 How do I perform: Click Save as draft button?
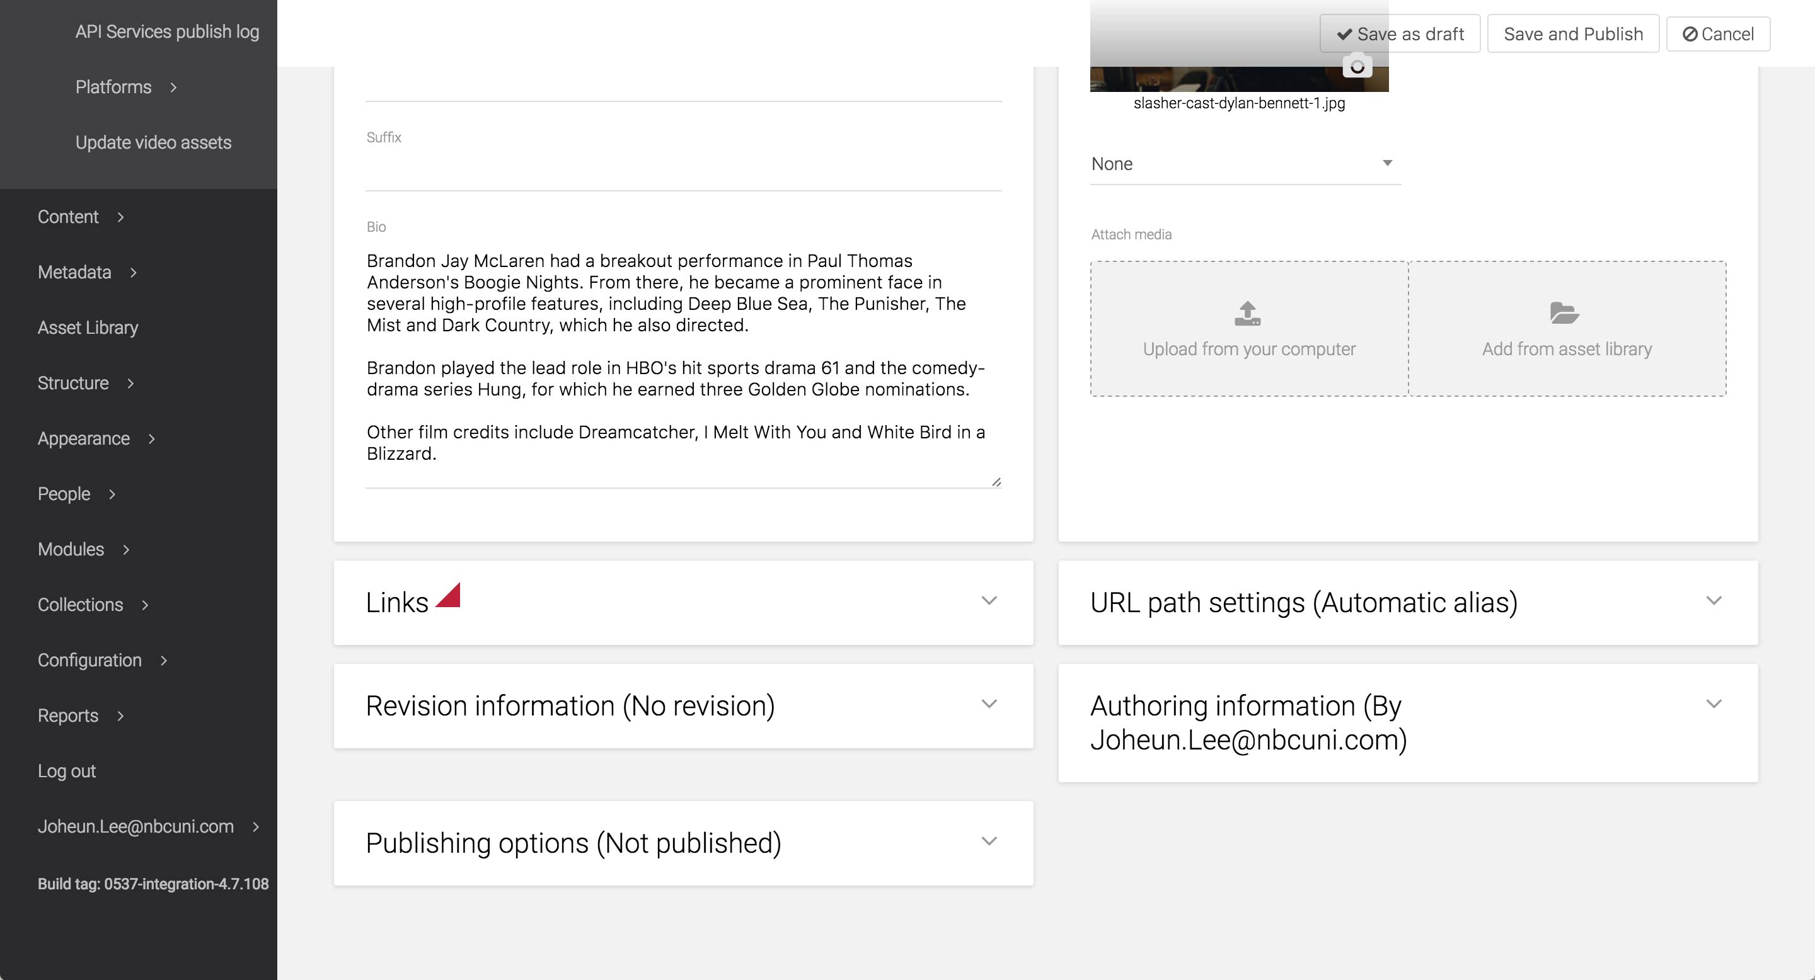point(1399,34)
